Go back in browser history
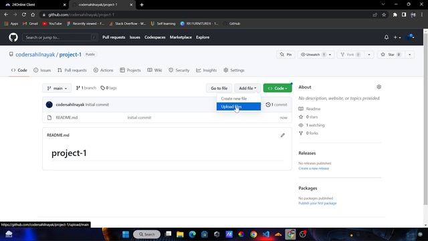Viewport: 428px width, 241px height. 6,15
